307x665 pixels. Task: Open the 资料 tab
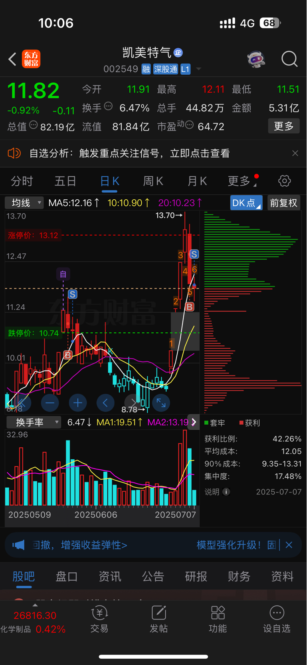point(282,576)
